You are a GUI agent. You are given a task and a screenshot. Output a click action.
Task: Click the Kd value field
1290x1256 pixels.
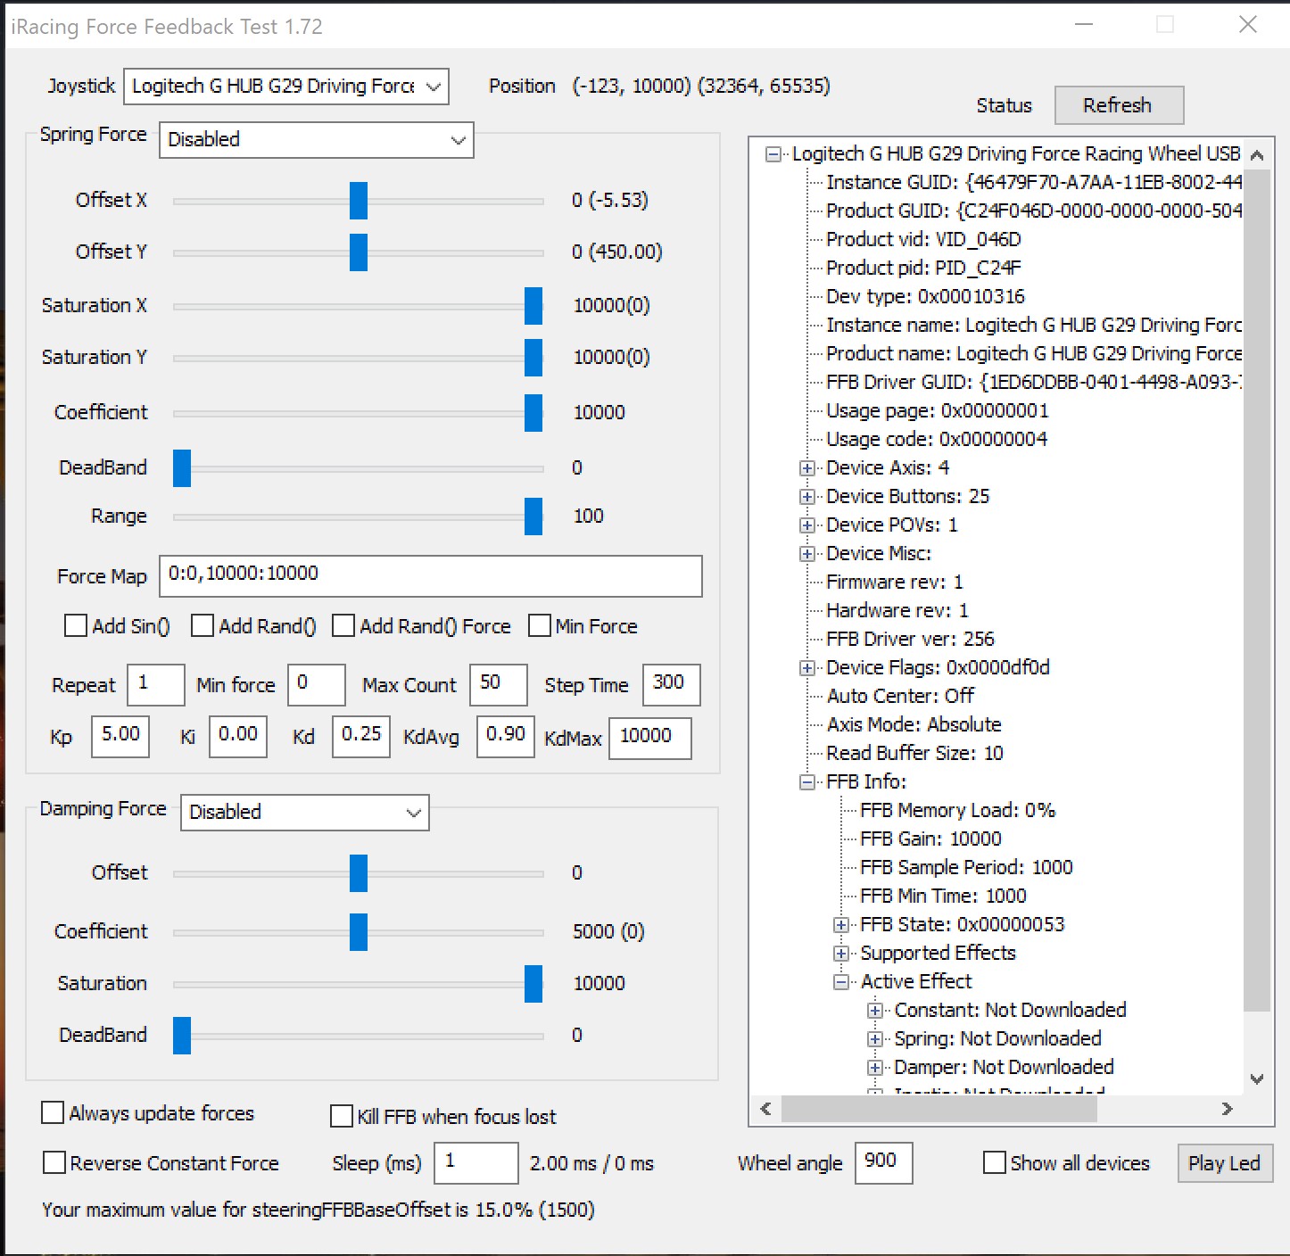pyautogui.click(x=361, y=737)
